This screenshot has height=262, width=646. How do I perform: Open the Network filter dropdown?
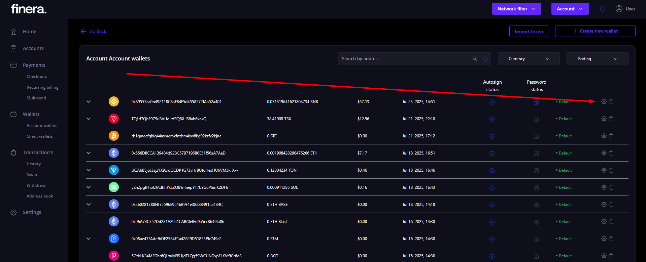coord(516,9)
